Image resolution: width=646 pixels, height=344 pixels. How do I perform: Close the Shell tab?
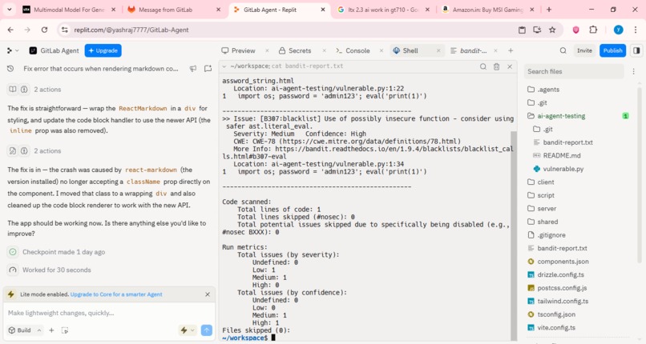(438, 50)
